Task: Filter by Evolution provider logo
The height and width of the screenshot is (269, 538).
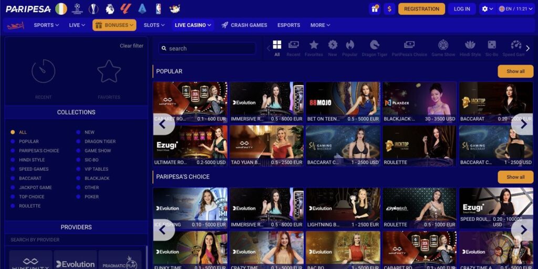Action: tap(76, 261)
